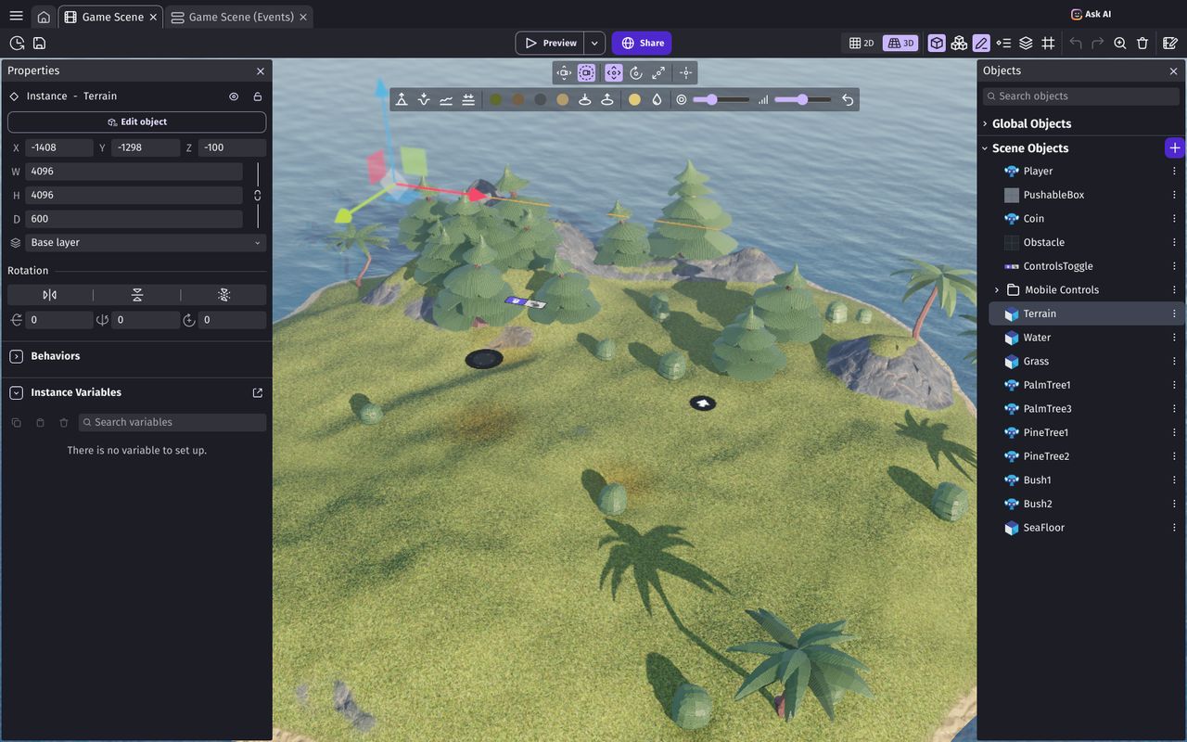This screenshot has width=1187, height=742.
Task: Collapse the Instance Variables section
Action: (x=16, y=393)
